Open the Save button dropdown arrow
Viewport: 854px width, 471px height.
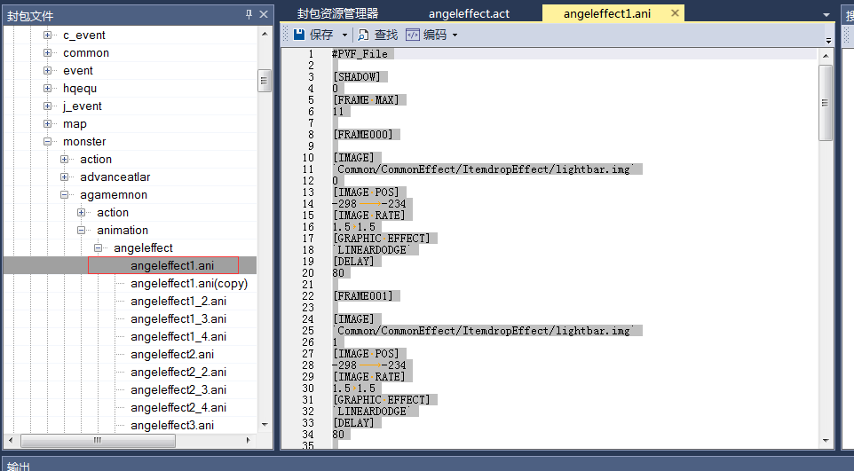pos(344,35)
